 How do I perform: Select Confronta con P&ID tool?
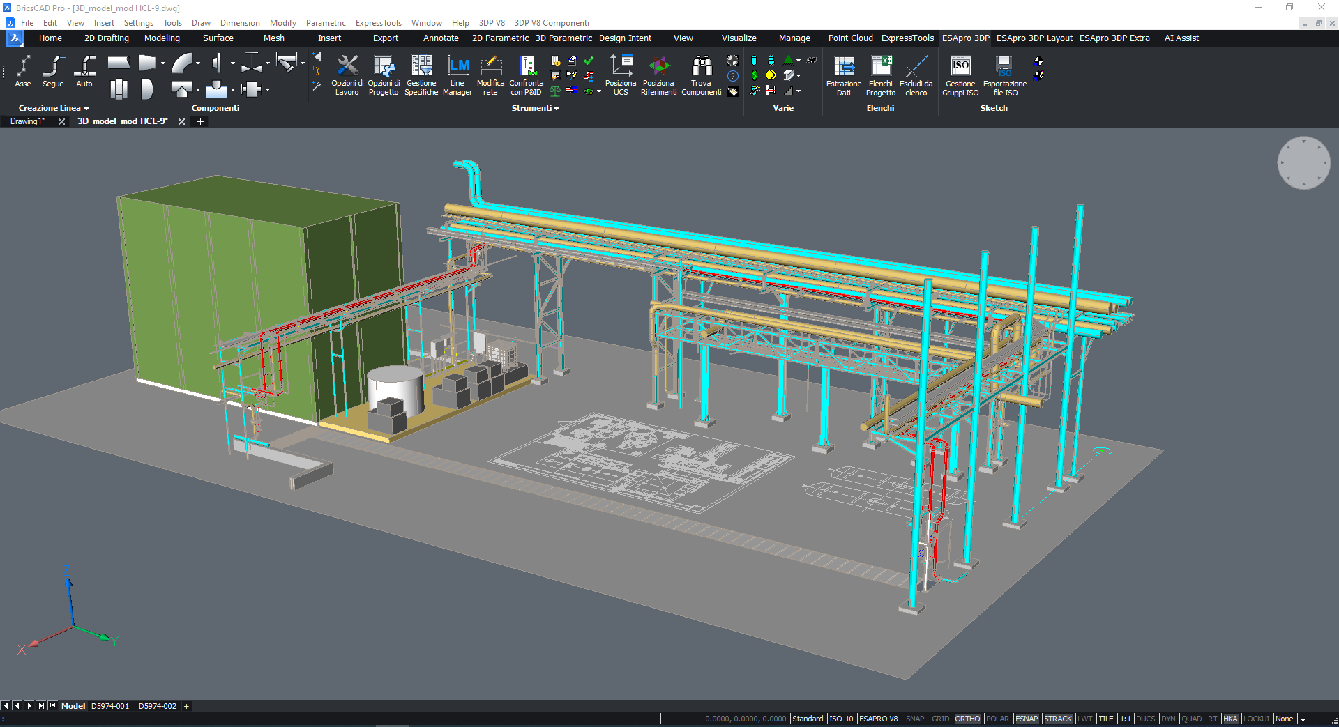pyautogui.click(x=527, y=67)
